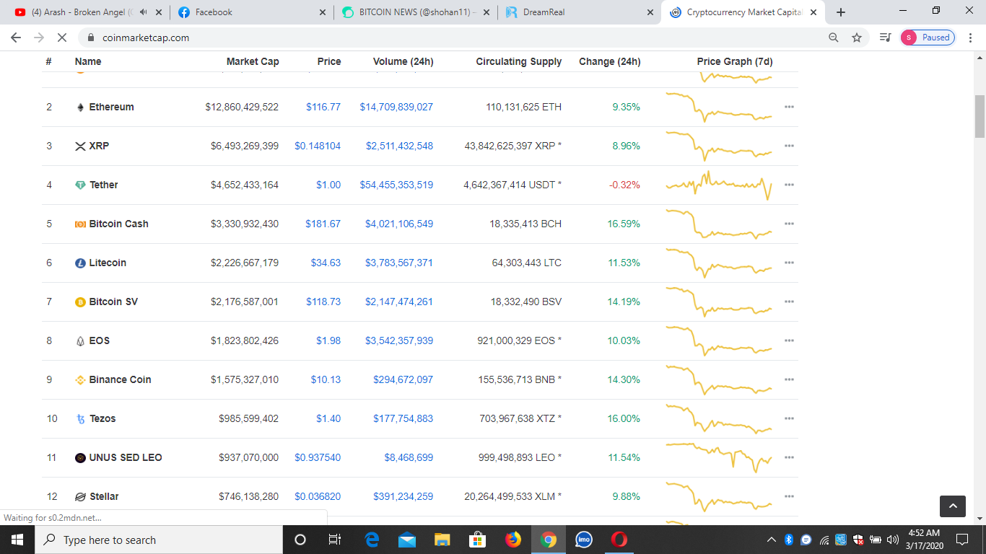Switch to the Arash - Broken Angel tab
Screen dimensions: 986x554
pyautogui.click(x=88, y=12)
